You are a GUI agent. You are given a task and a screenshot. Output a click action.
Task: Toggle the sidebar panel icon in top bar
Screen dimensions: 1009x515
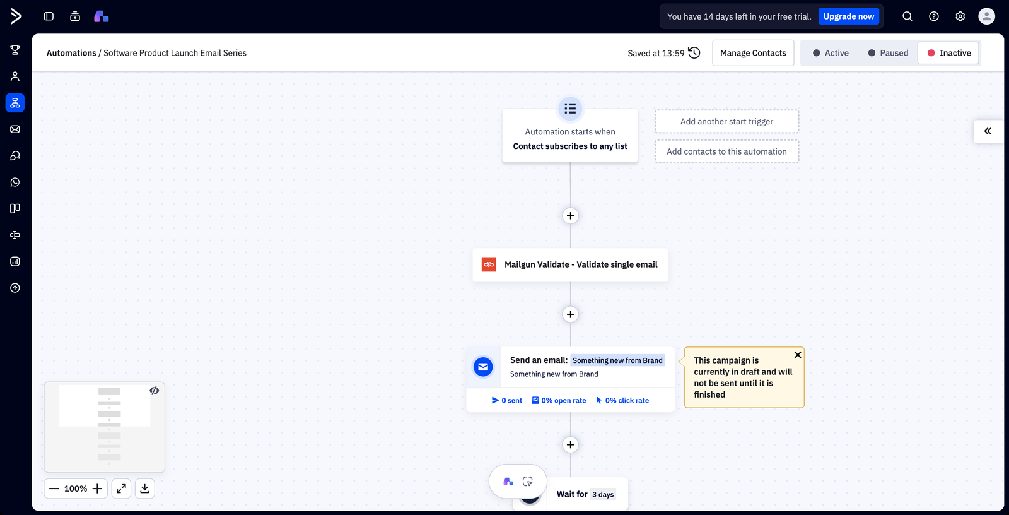tap(49, 16)
